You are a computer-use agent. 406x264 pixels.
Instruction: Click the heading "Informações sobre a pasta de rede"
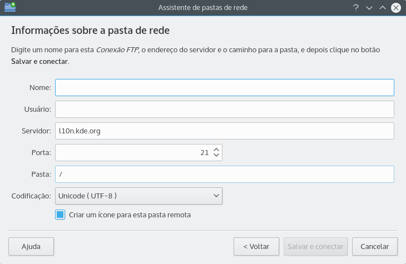[90, 29]
